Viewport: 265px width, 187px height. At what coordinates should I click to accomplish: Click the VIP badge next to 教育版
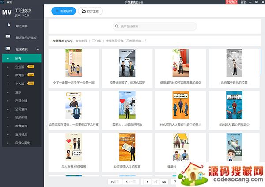click(31, 75)
